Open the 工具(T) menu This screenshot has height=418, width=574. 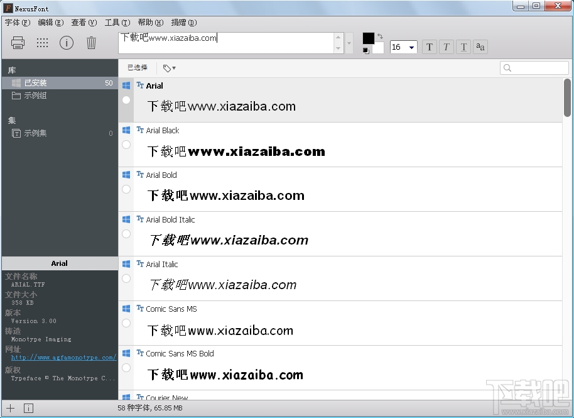click(x=117, y=23)
